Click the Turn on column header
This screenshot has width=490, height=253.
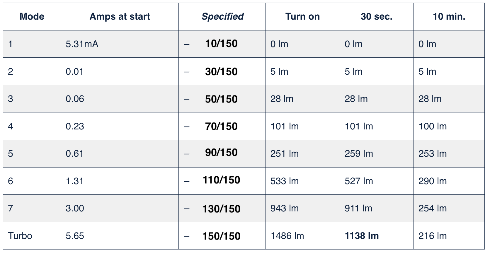click(x=302, y=16)
